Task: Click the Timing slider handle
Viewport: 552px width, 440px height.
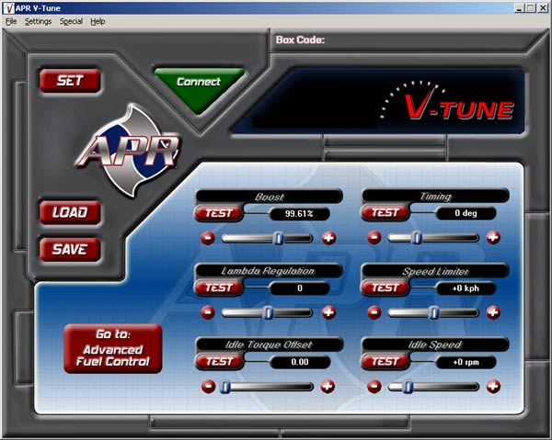Action: pyautogui.click(x=417, y=238)
